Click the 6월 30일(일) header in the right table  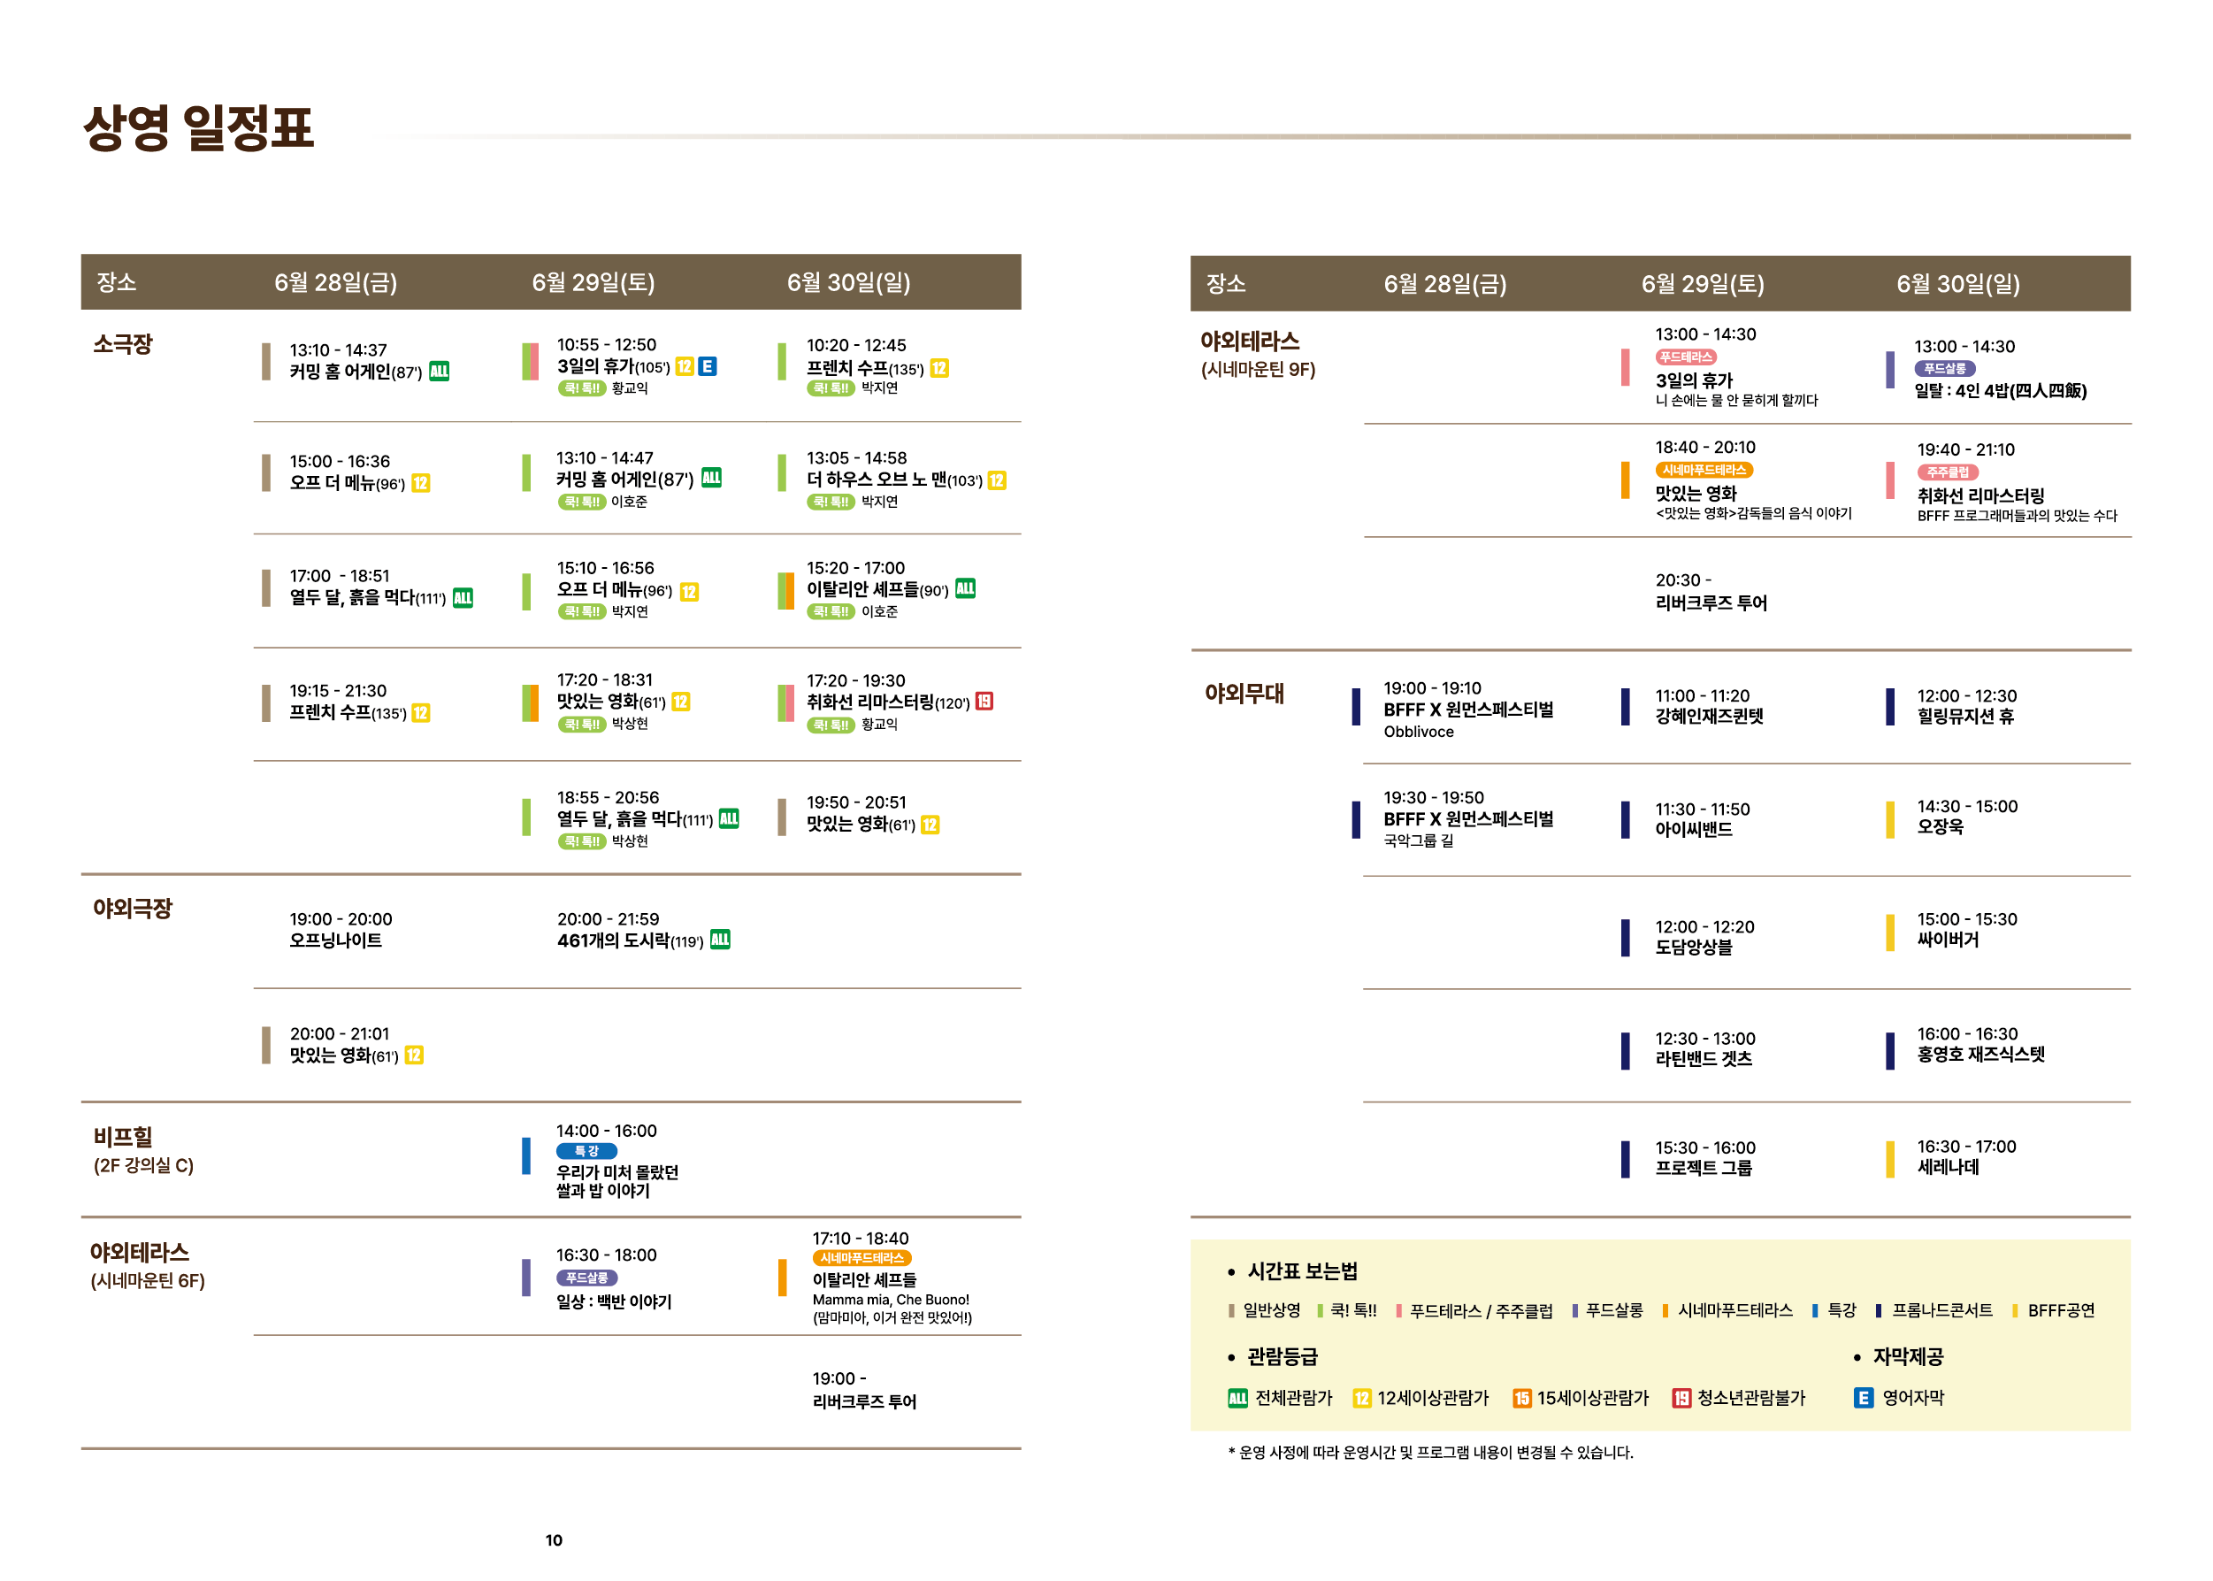(x=1958, y=284)
